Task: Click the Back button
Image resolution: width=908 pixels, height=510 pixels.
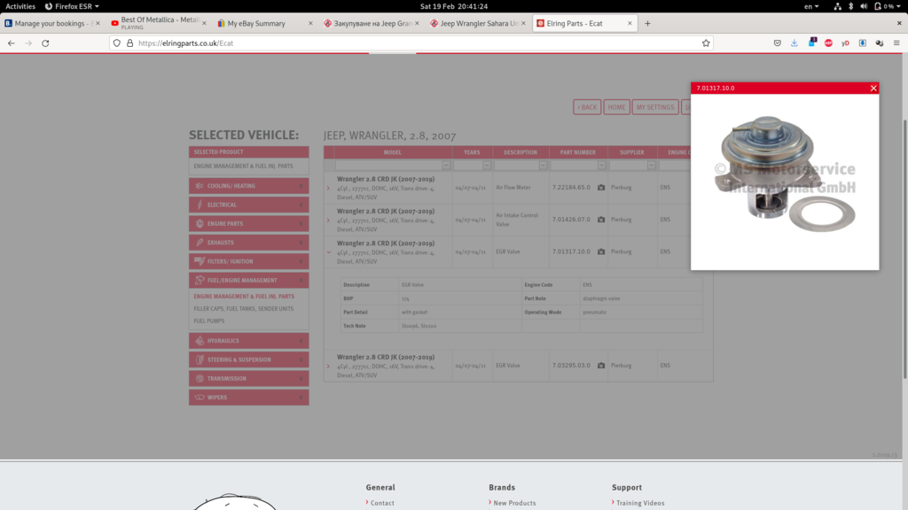Action: (587, 107)
